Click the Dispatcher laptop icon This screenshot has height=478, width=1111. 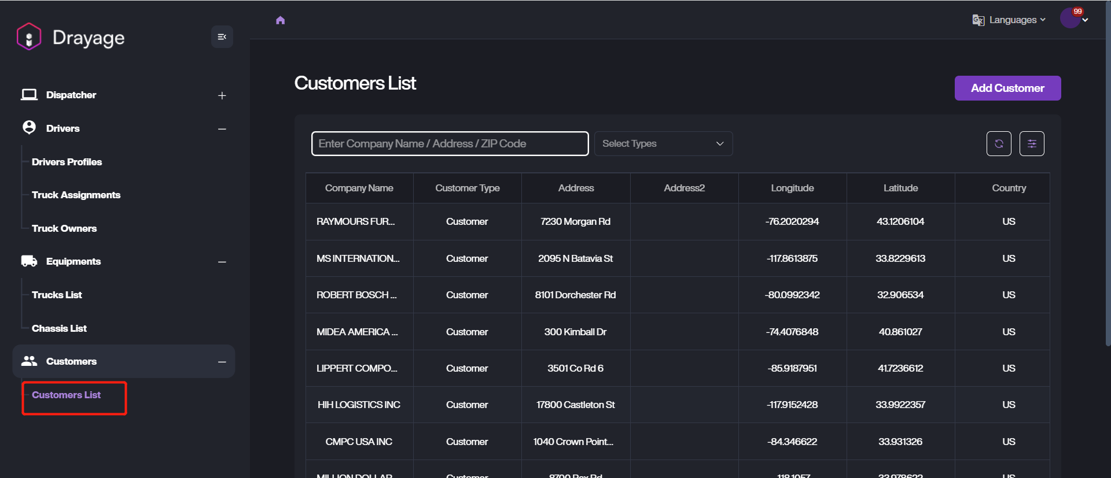29,95
